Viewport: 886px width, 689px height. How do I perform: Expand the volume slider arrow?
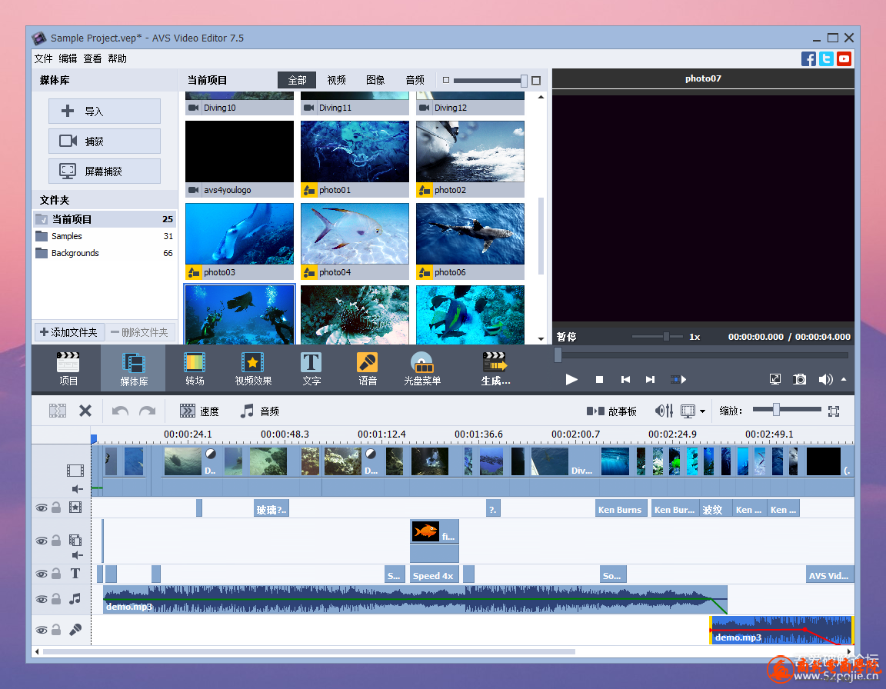pos(844,379)
